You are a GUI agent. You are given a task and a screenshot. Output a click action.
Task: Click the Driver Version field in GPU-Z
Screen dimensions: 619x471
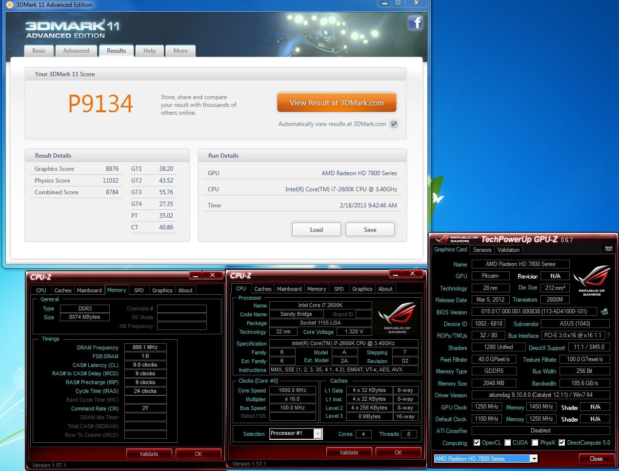click(x=540, y=395)
